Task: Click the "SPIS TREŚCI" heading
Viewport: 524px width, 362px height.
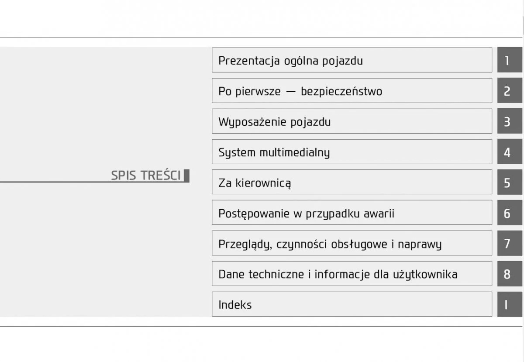Action: pos(146,176)
